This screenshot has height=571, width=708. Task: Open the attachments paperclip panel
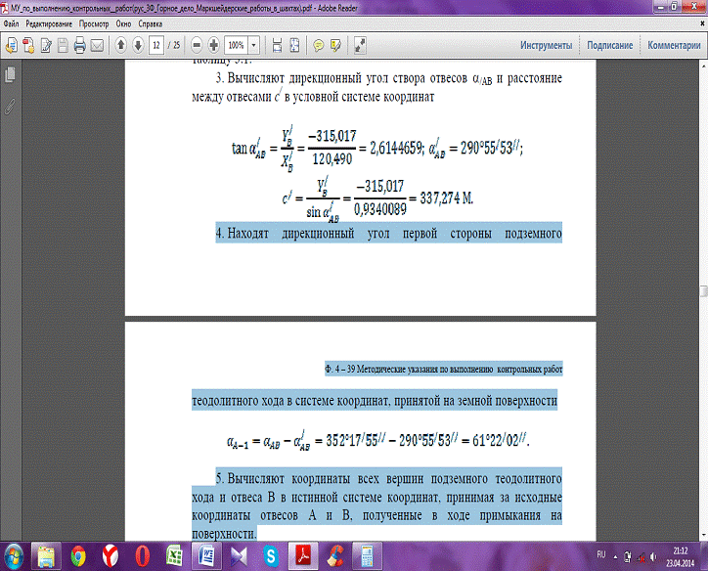[11, 107]
